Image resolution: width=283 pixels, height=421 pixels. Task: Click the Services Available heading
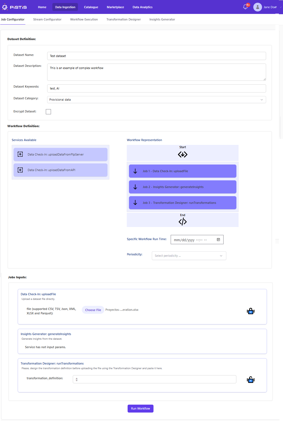24,140
